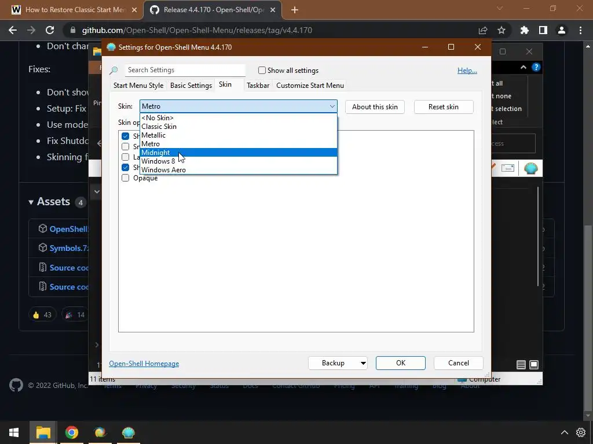Toggle Chrome side panel icon
Viewport: 593px width, 444px height.
(543, 30)
